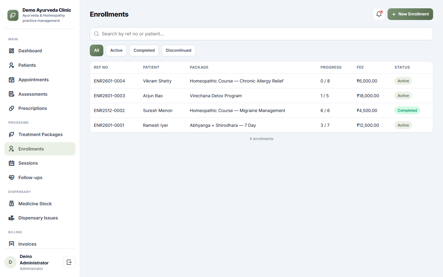Filter enrollments by Completed
This screenshot has width=443, height=277.
(144, 50)
